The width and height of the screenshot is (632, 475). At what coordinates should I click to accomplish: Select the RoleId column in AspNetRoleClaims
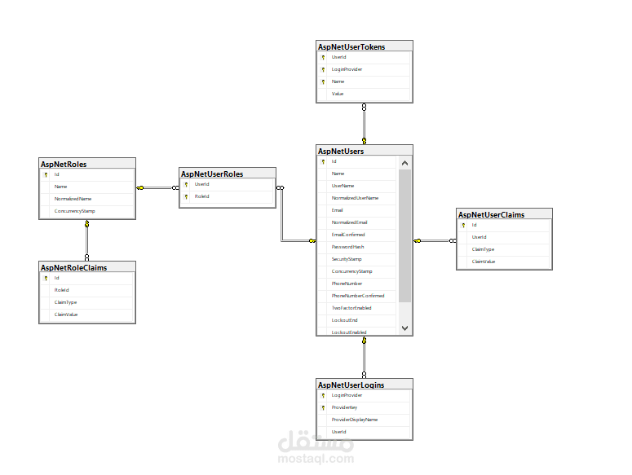pyautogui.click(x=87, y=290)
